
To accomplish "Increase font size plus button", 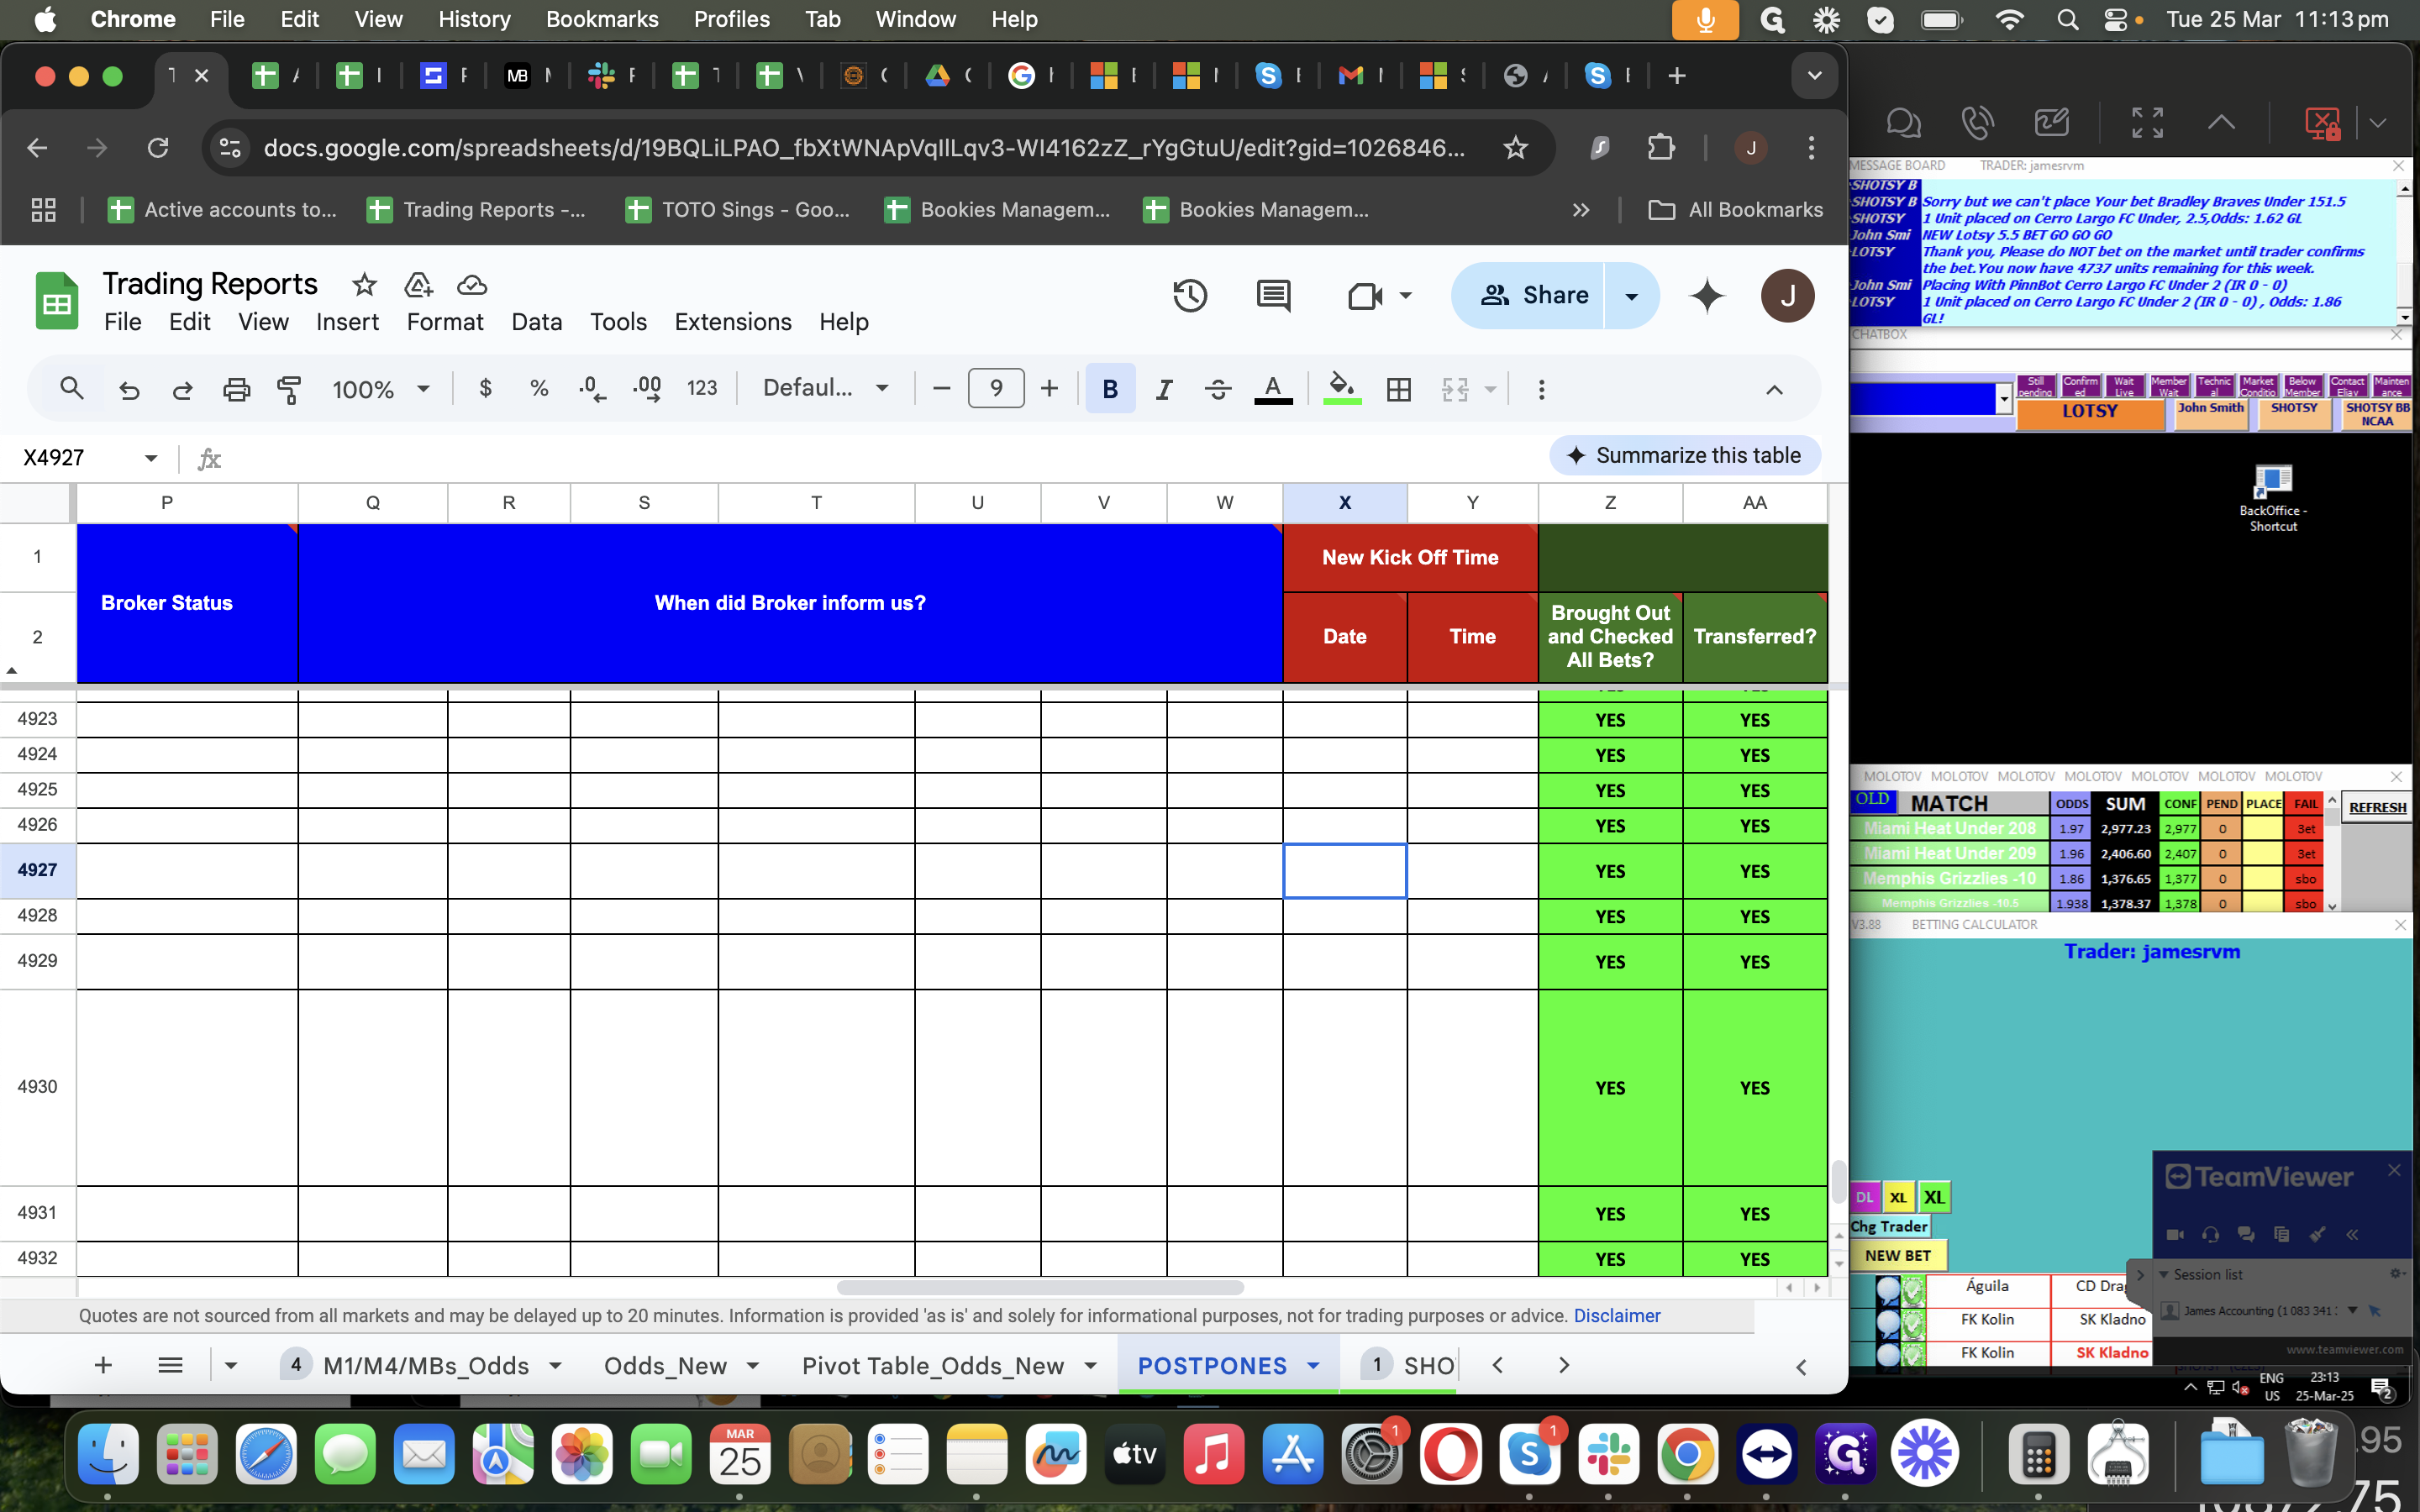I will coord(1049,388).
